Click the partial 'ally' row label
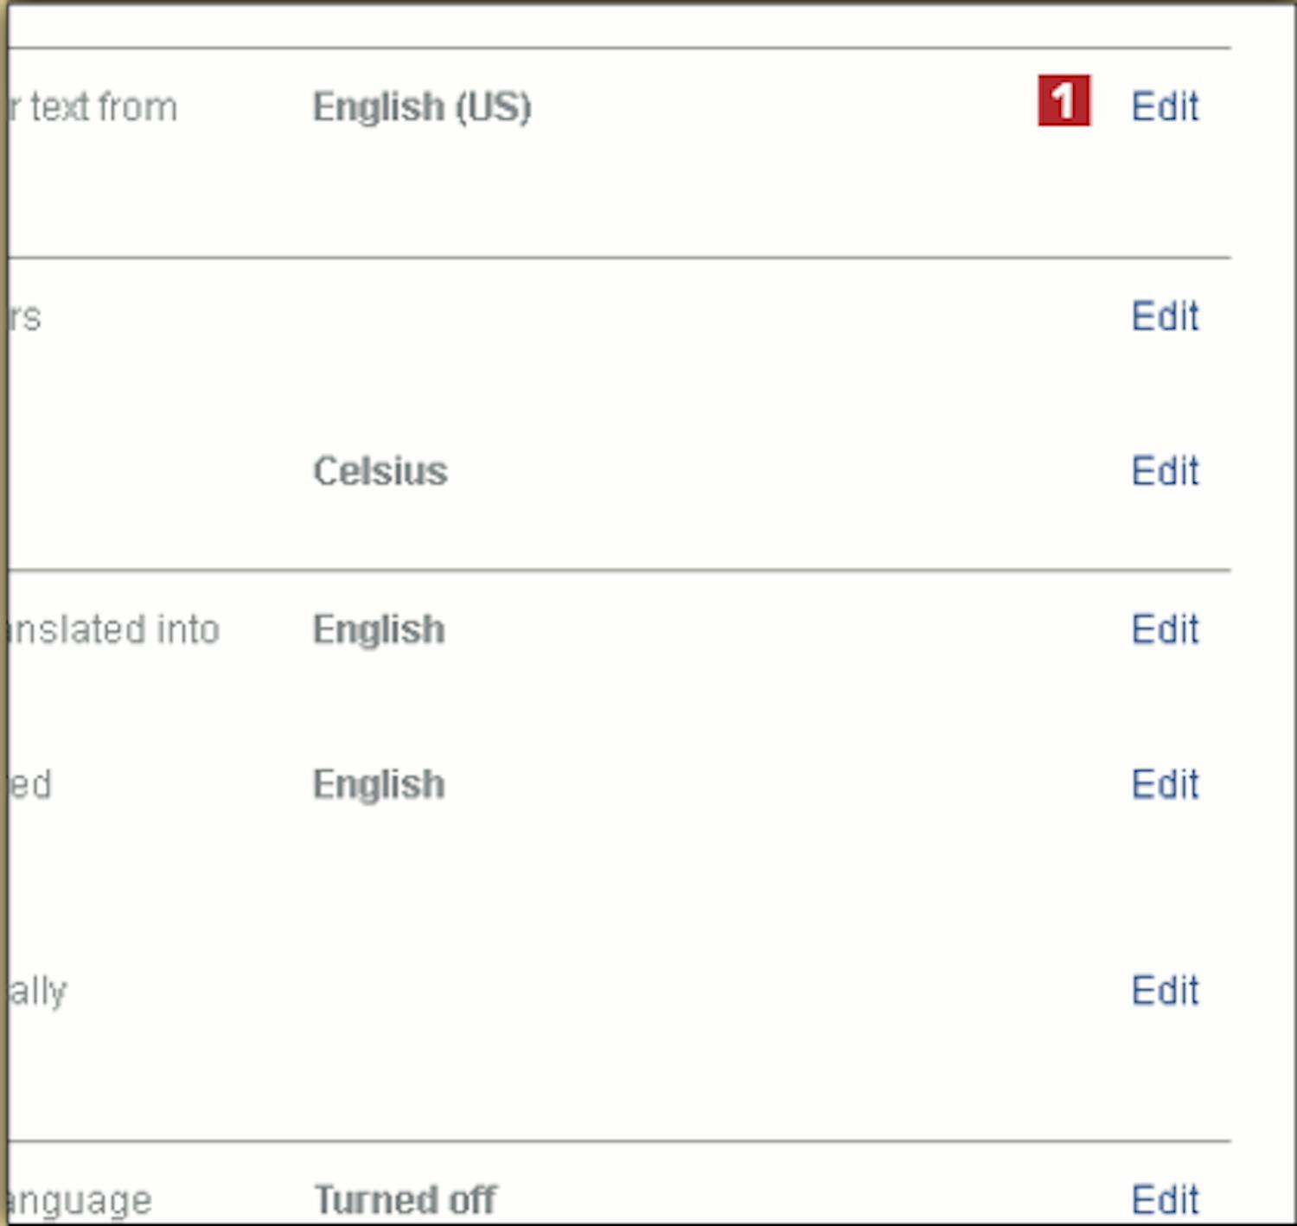1297x1226 pixels. point(38,991)
